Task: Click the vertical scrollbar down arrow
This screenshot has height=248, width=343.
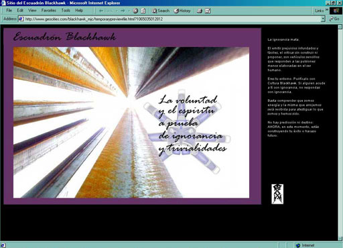Action: point(340,238)
